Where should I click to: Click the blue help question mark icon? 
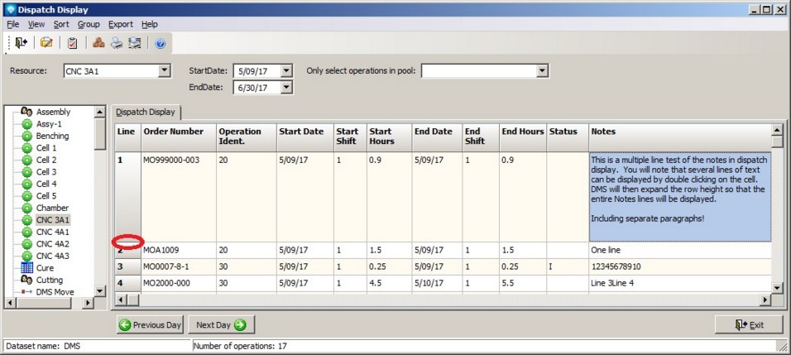tap(161, 43)
